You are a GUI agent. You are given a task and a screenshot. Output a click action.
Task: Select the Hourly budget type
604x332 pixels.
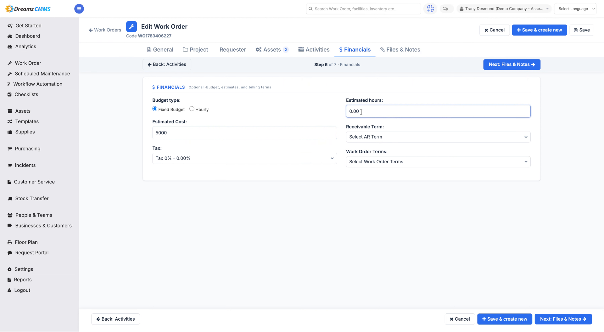coord(192,109)
